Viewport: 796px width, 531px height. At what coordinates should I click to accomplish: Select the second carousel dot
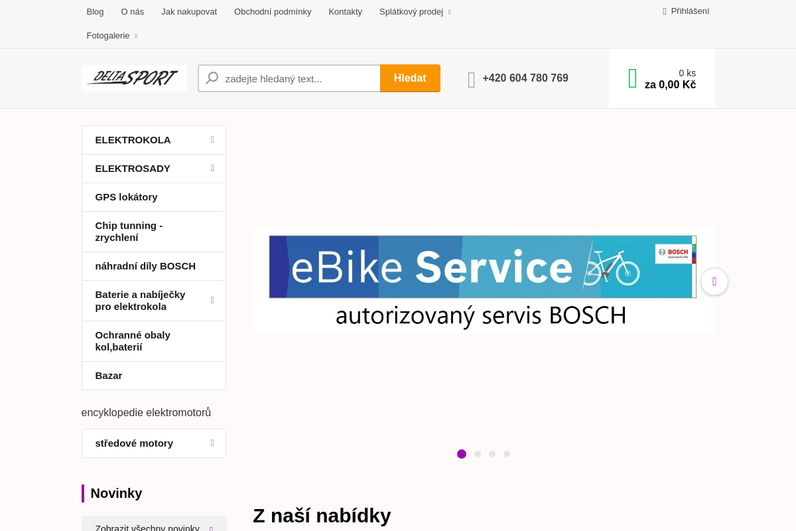(478, 454)
